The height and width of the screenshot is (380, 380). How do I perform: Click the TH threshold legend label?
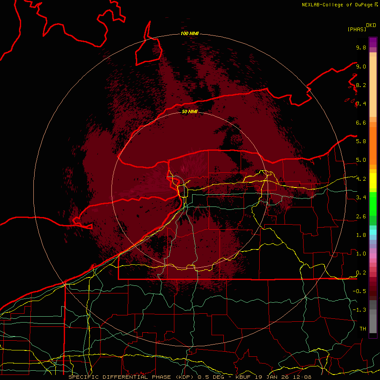[x=363, y=328]
